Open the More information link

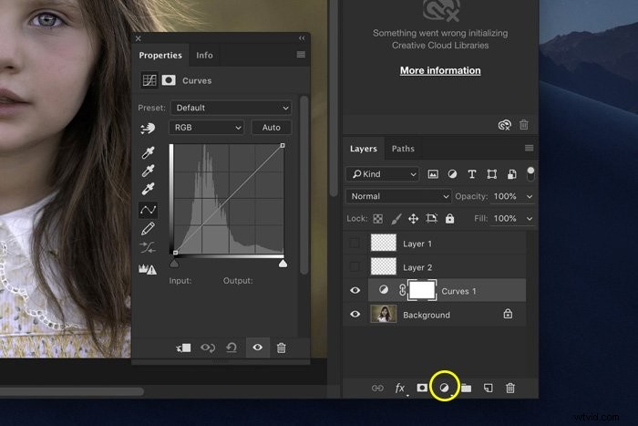(440, 70)
